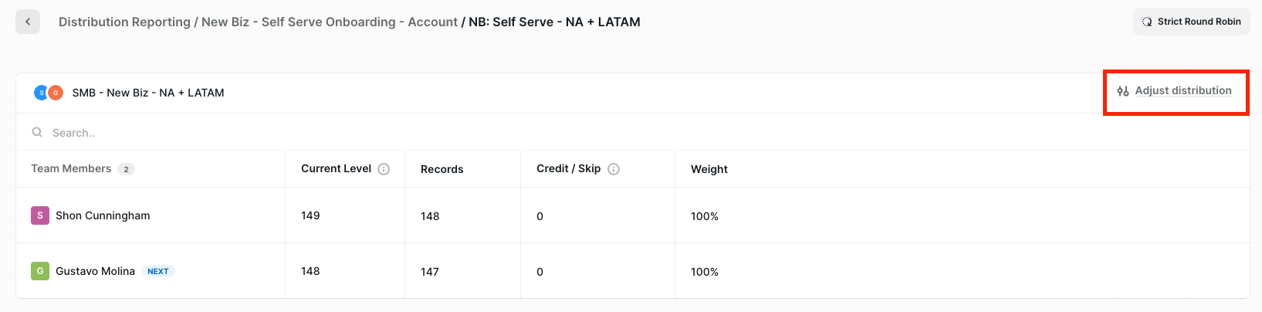
Task: Click the Strict Round Robin icon
Action: 1147,22
